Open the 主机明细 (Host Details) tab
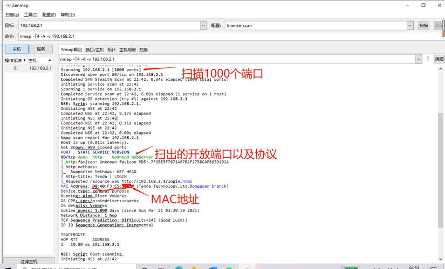The image size is (445, 269). coord(128,49)
